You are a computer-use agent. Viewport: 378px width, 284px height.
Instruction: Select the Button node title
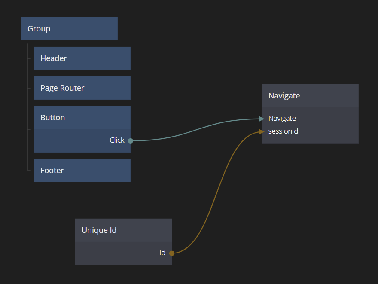[82, 118]
